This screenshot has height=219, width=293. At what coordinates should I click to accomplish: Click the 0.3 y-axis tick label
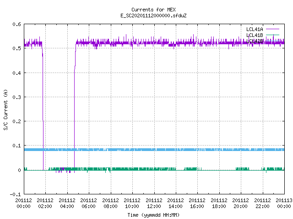tap(16, 97)
